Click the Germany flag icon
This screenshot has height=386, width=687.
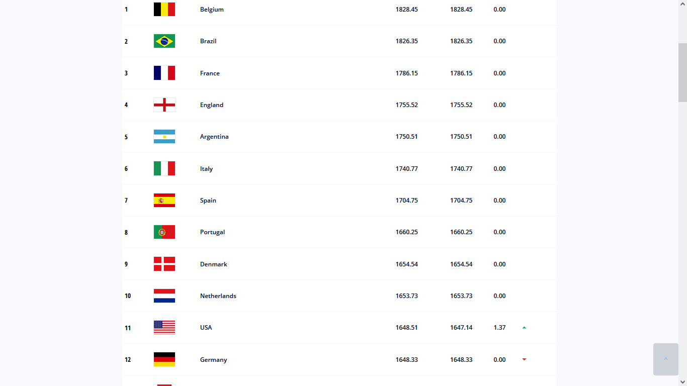(x=164, y=359)
